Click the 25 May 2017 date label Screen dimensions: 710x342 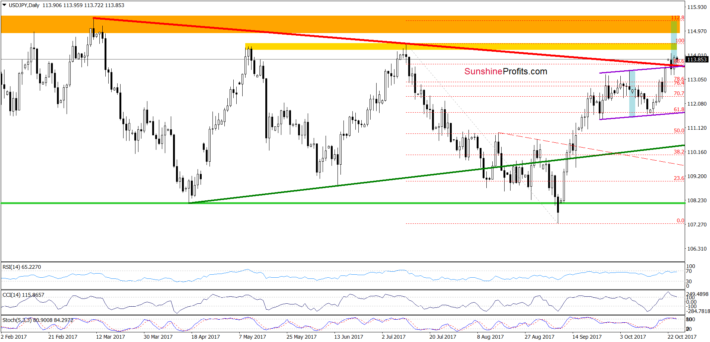click(x=301, y=337)
